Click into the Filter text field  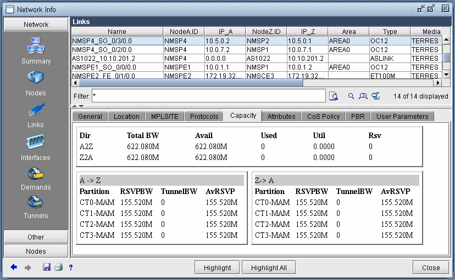[x=208, y=96]
